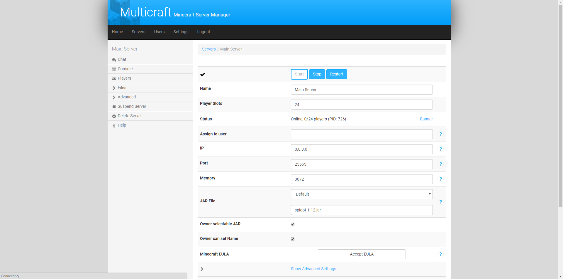This screenshot has width=563, height=279.
Task: Click the Delete Server circle icon
Action: [114, 116]
